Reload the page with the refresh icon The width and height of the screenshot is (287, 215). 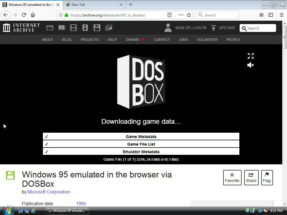[24, 15]
